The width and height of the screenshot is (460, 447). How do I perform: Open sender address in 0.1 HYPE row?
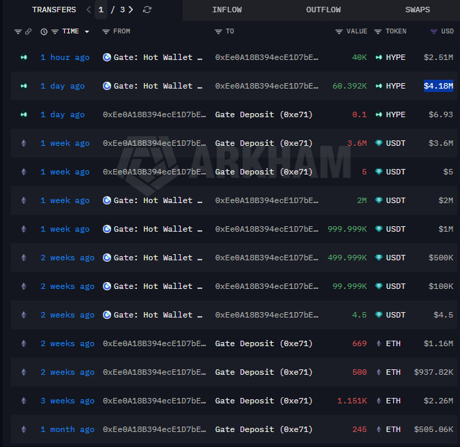coord(154,114)
